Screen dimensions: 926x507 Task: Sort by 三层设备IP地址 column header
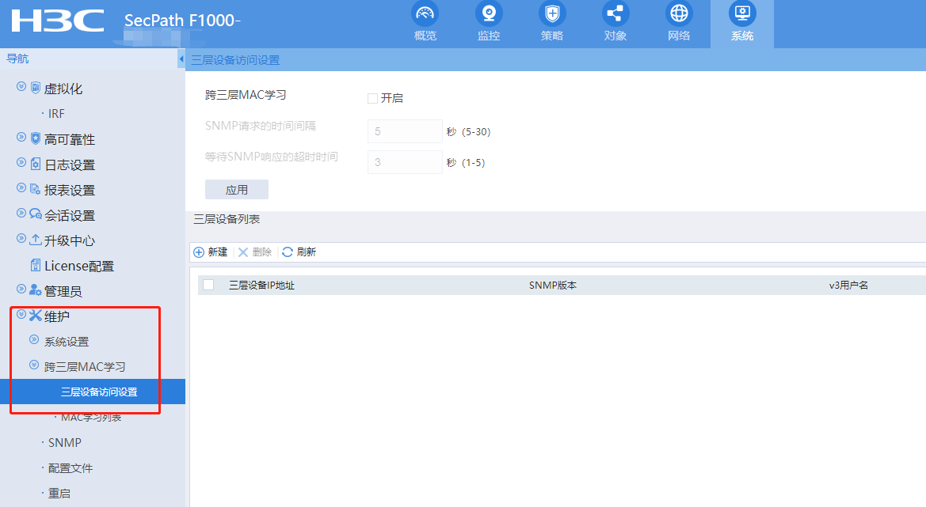pos(261,286)
